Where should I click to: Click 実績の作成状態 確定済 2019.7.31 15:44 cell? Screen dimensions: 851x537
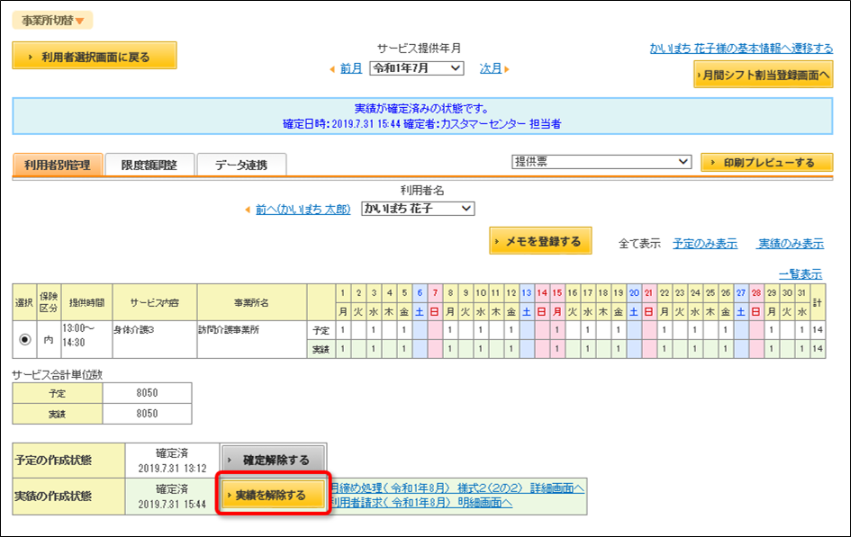(172, 497)
